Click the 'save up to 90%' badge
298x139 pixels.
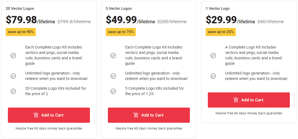click(21, 32)
